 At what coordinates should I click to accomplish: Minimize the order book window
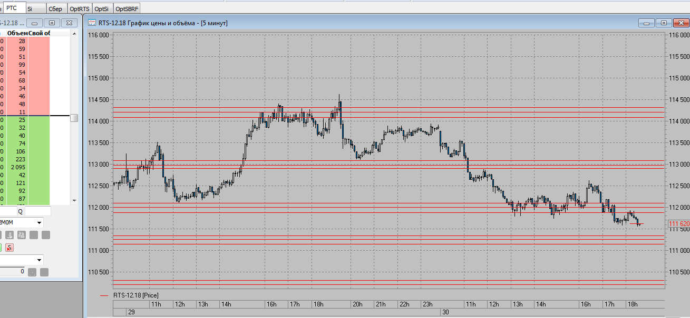coord(35,23)
